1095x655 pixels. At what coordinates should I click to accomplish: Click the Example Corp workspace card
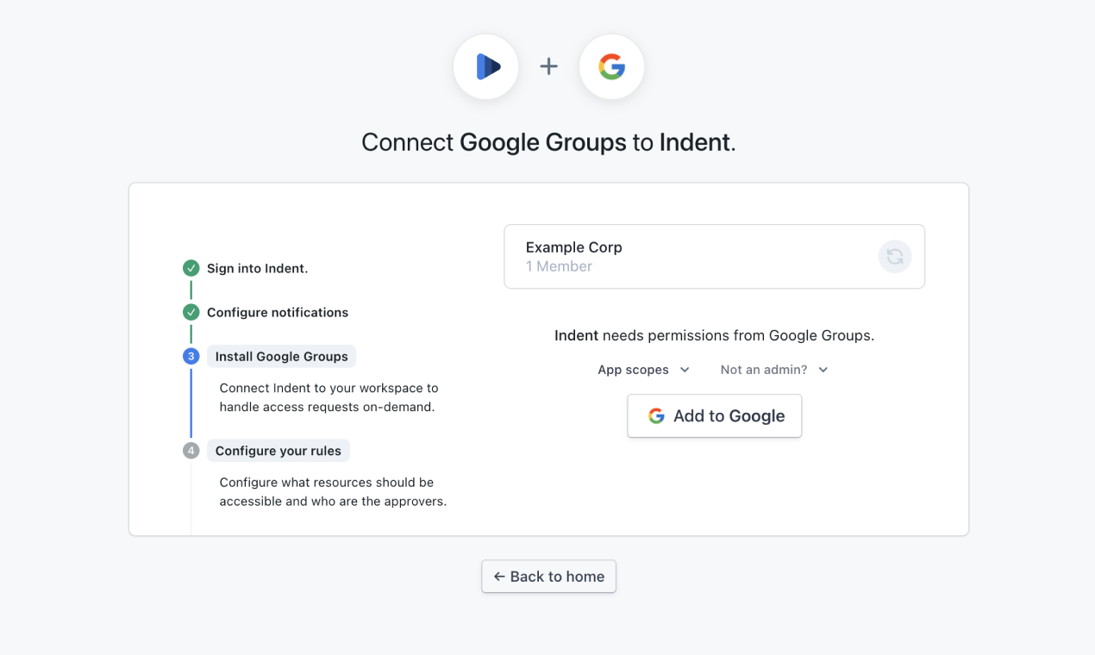[715, 257]
